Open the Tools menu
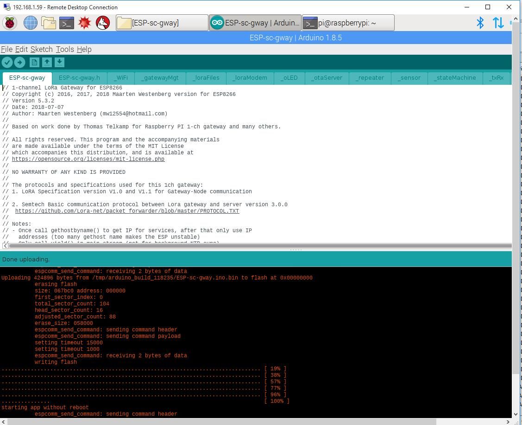The width and height of the screenshot is (522, 425). tap(65, 49)
